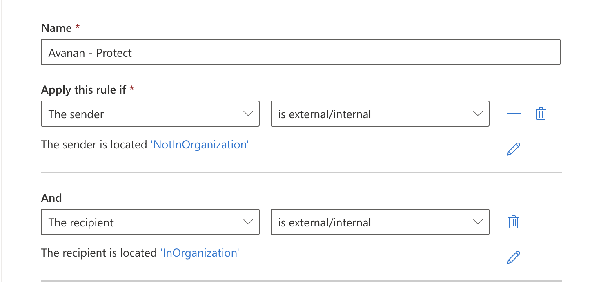Open 'The recipient' condition dropdown
Image resolution: width=592 pixels, height=282 pixels.
coord(150,222)
